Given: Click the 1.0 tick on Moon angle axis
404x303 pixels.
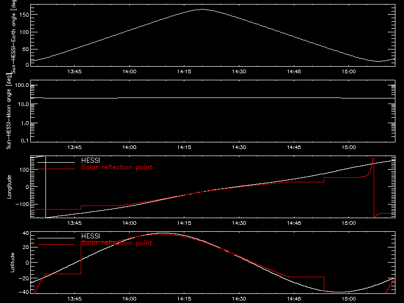Looking at the screenshot, I should [25, 123].
